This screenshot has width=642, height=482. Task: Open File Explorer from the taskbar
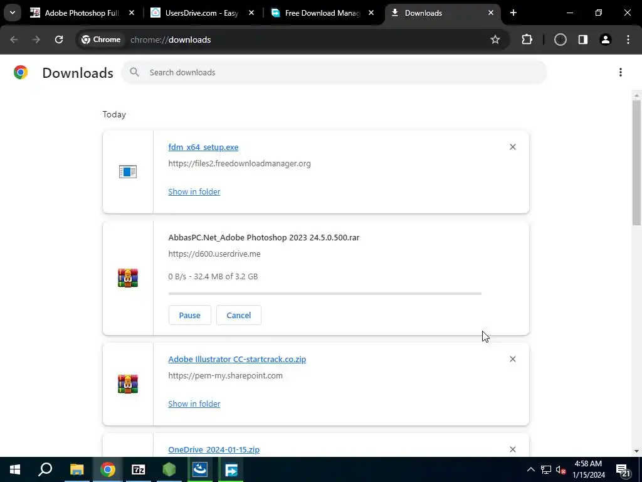pos(76,469)
